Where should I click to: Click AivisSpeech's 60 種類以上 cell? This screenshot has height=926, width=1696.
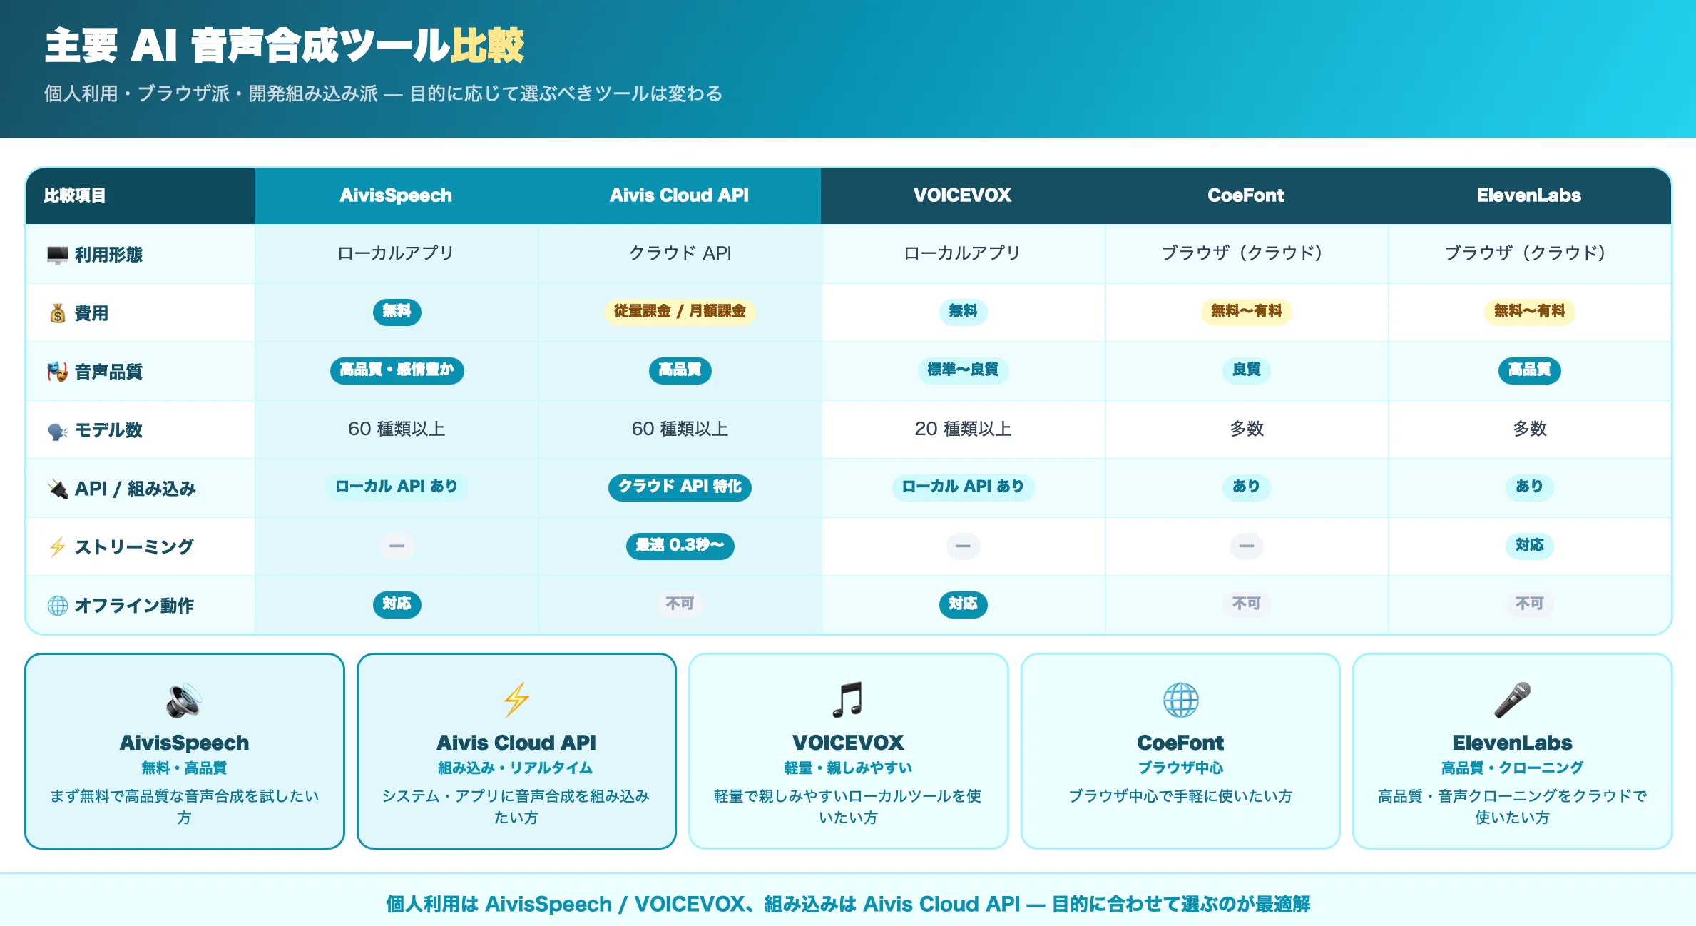click(x=397, y=429)
